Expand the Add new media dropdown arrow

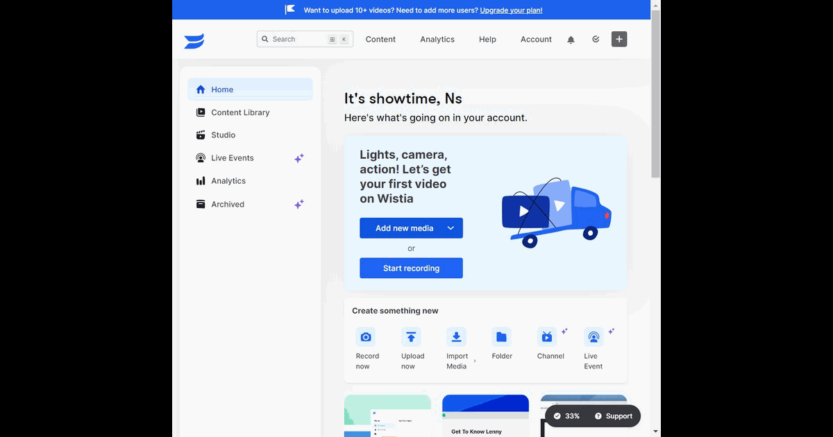coord(451,228)
